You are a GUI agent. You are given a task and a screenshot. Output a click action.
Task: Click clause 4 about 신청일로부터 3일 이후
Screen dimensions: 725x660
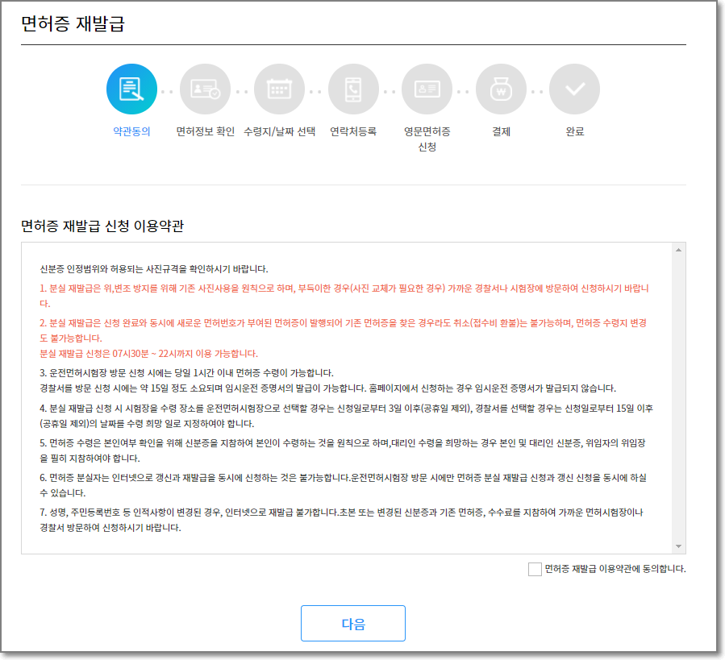[346, 416]
